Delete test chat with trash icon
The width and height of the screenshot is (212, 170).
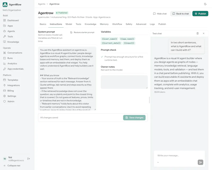pyautogui.click(x=197, y=33)
